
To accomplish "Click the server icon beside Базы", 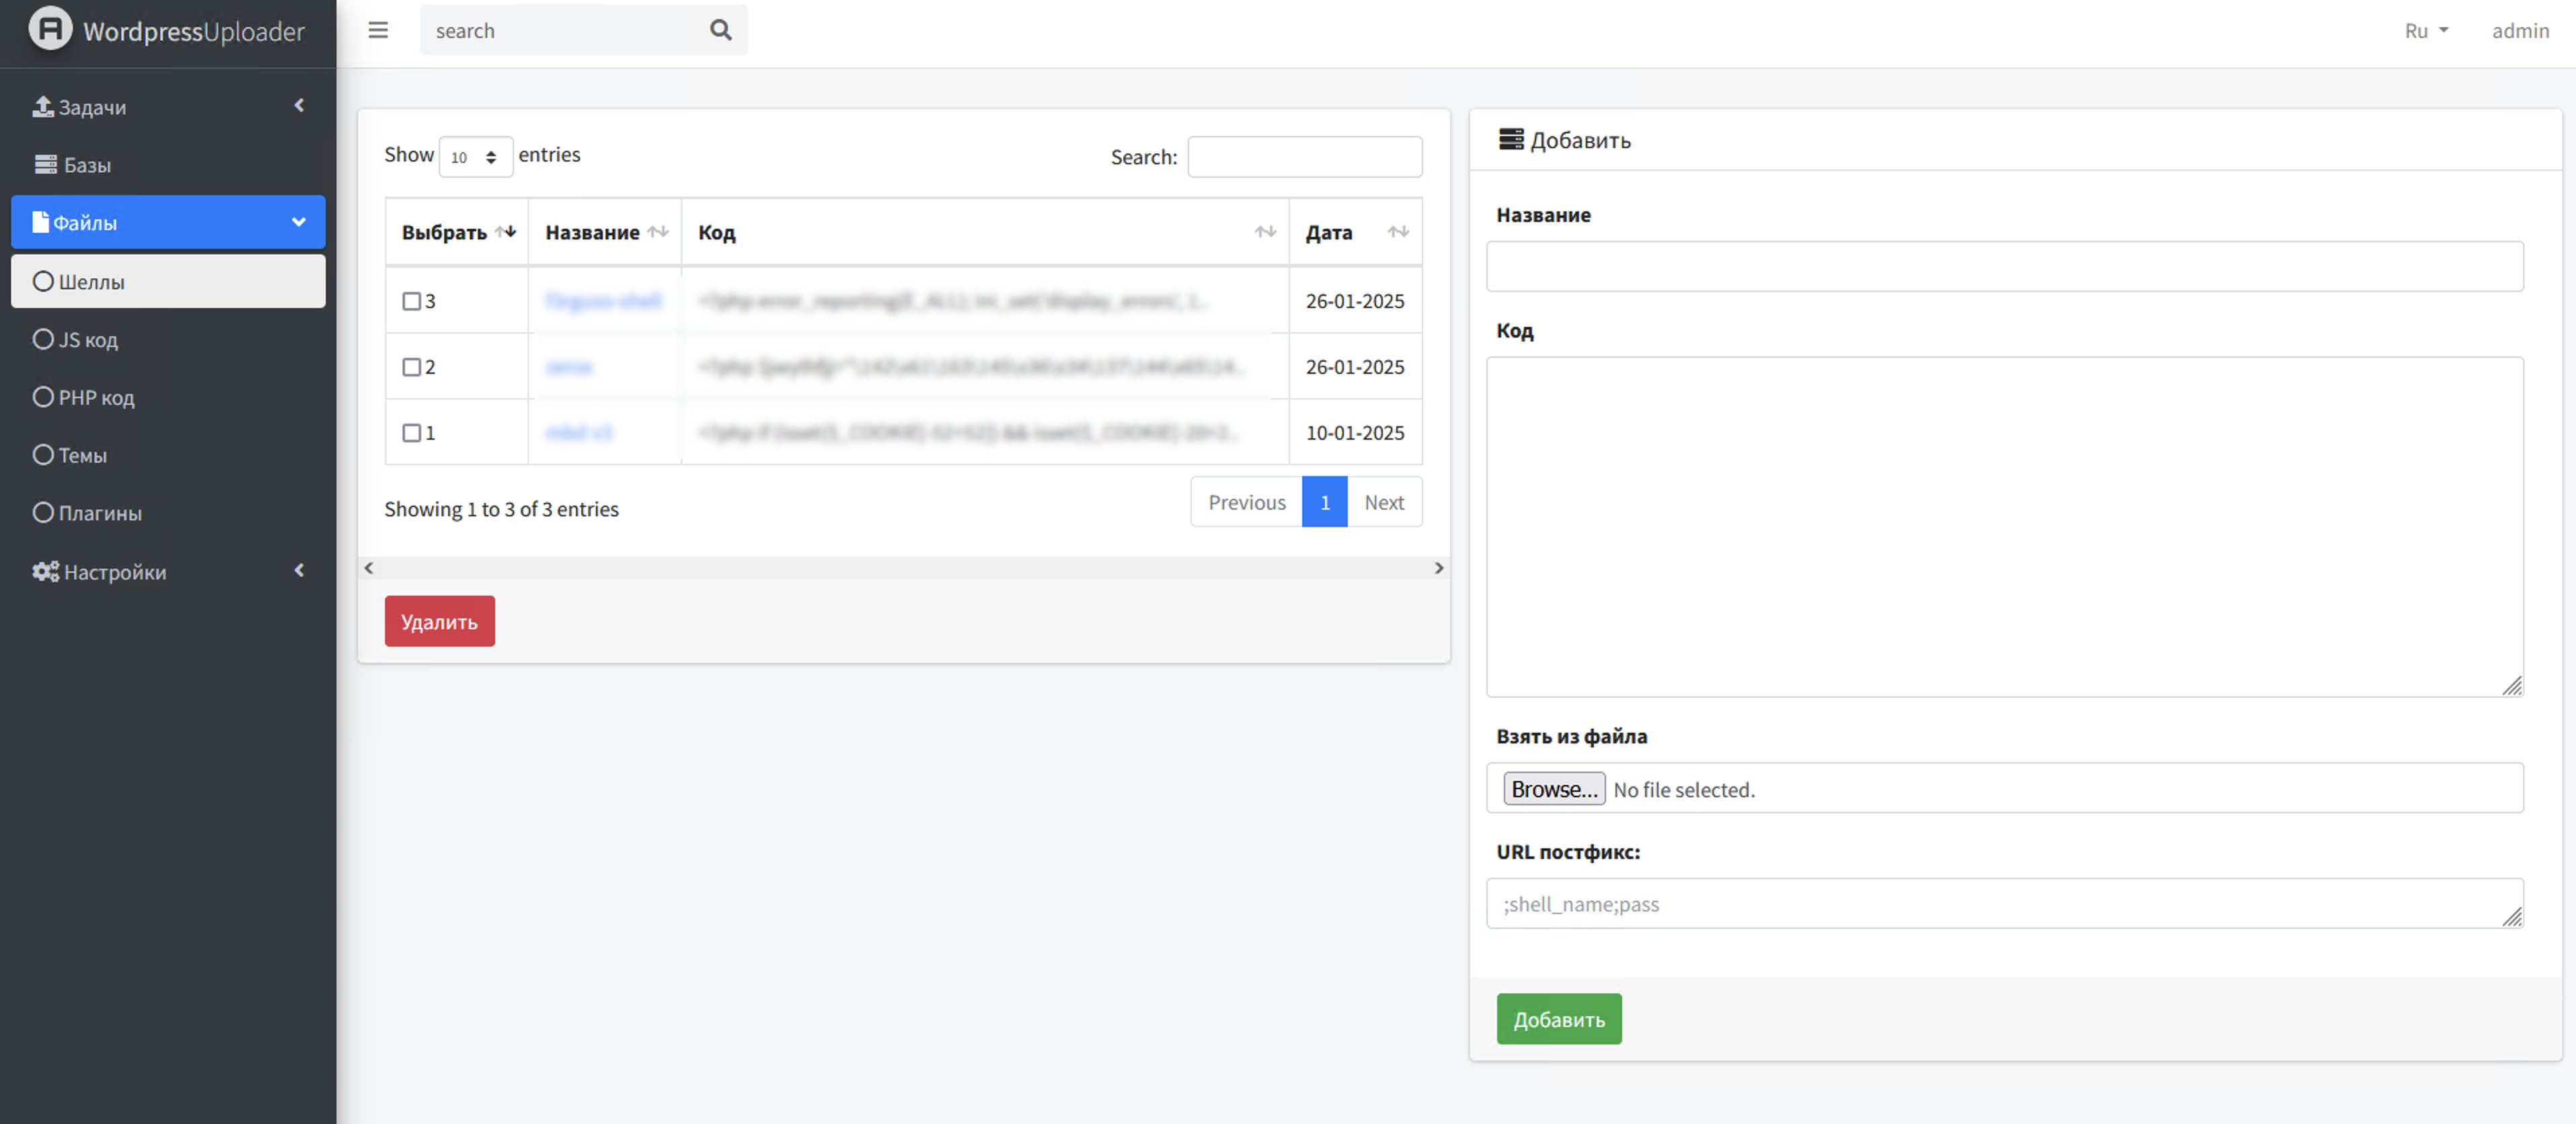I will coord(46,164).
